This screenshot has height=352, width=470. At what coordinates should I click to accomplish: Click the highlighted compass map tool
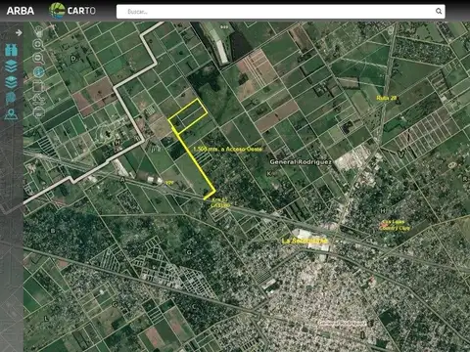(x=38, y=71)
